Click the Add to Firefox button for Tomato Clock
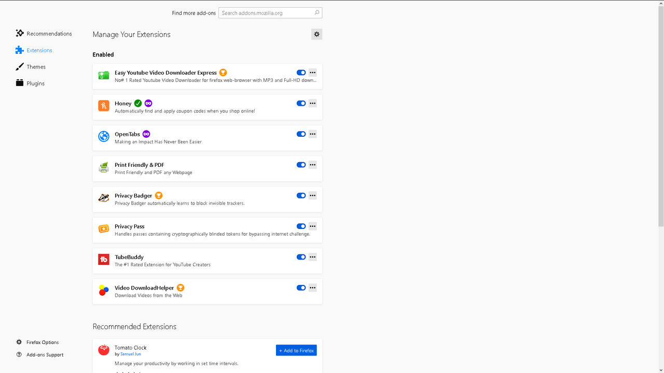The image size is (664, 373). click(x=296, y=351)
